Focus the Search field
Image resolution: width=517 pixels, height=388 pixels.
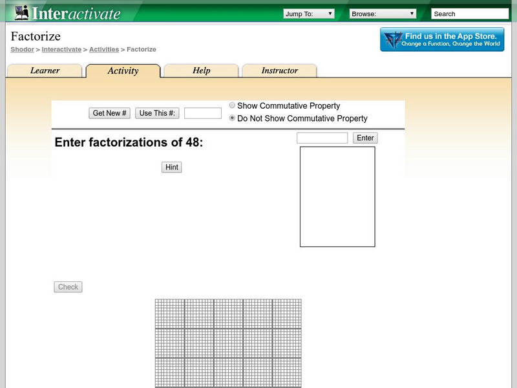point(470,14)
